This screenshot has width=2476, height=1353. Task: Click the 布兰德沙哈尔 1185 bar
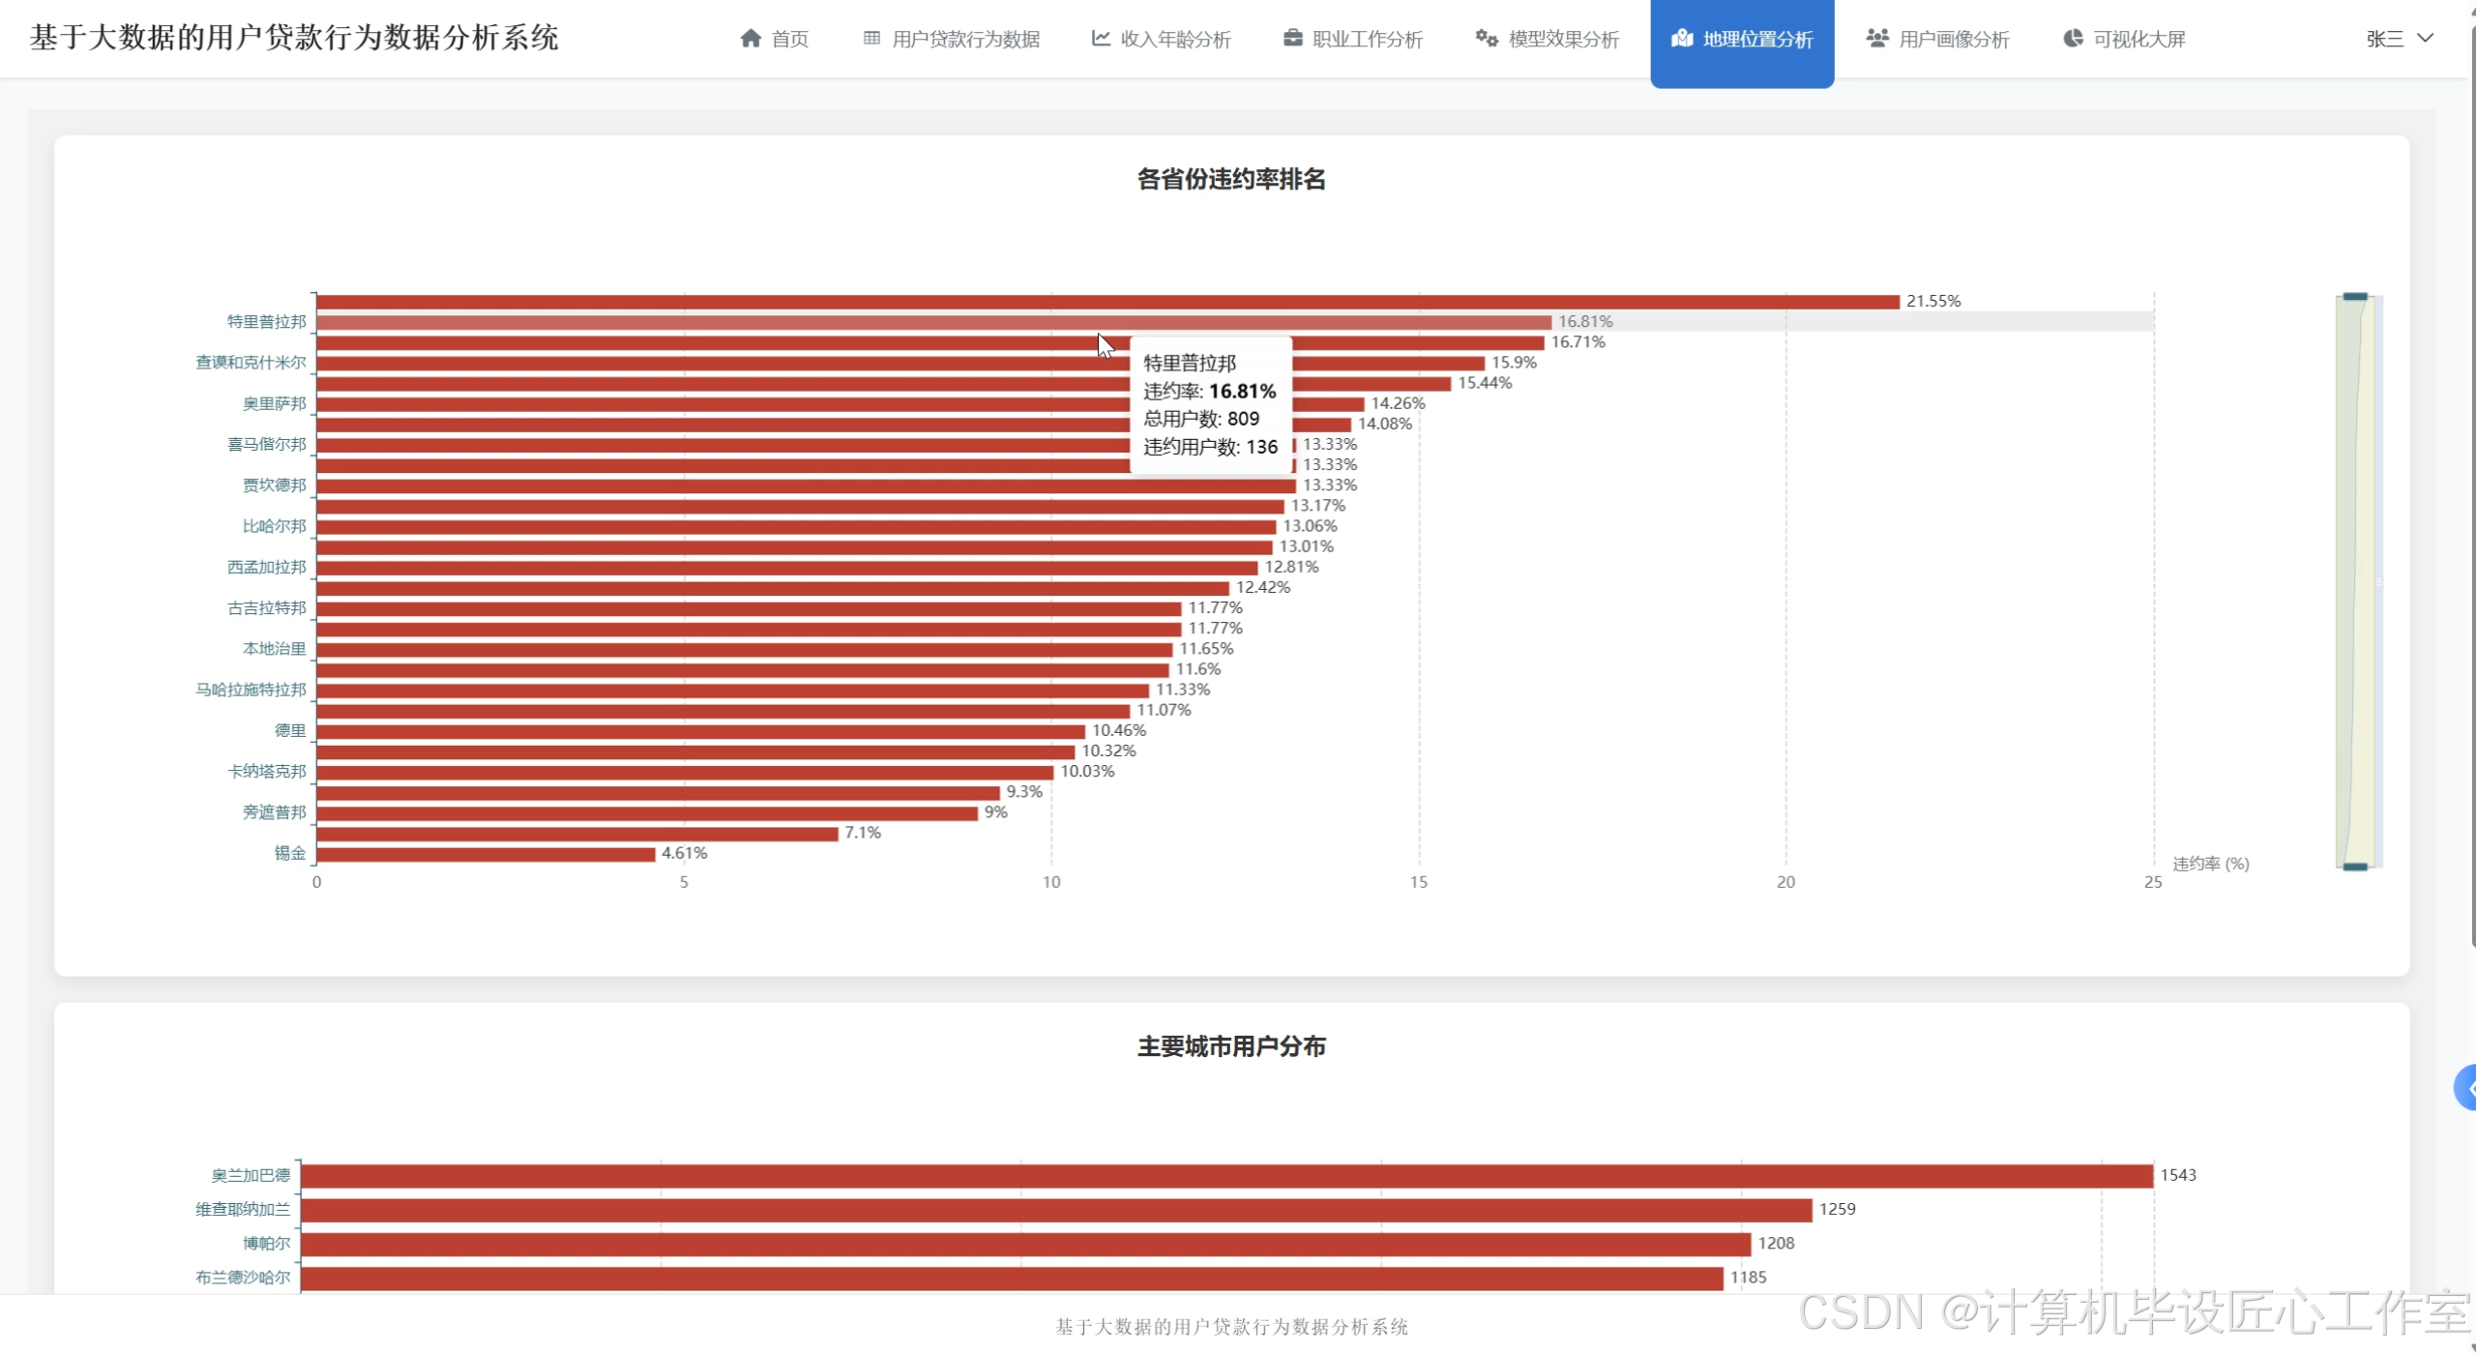point(1013,1278)
